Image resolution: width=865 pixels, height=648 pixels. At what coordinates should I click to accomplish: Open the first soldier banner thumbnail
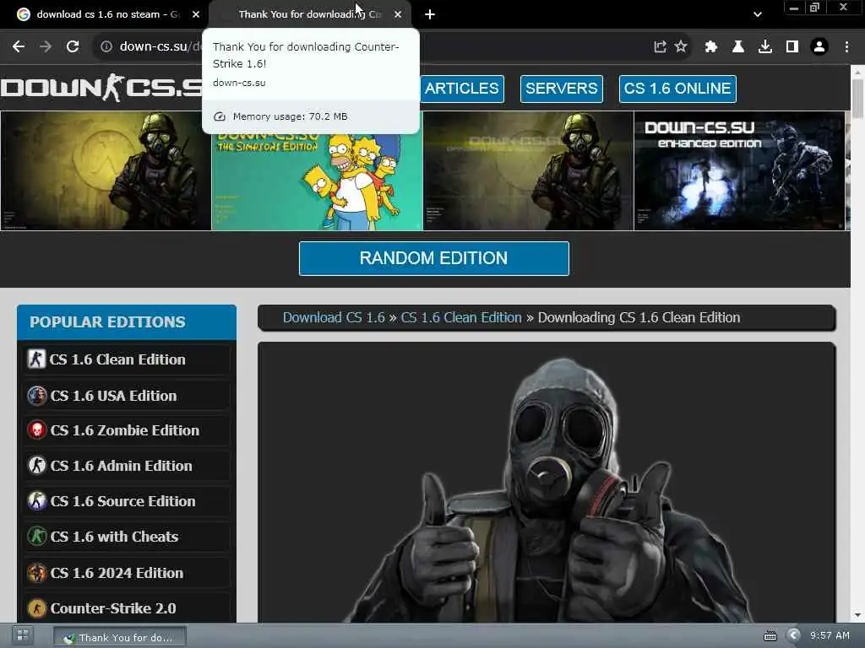click(x=106, y=170)
